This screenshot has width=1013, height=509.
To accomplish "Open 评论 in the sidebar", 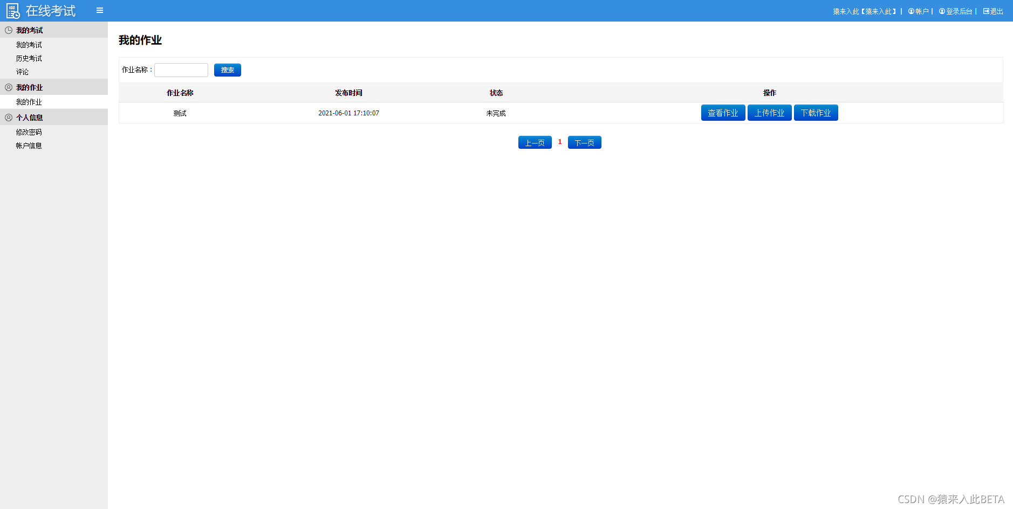I will [23, 72].
